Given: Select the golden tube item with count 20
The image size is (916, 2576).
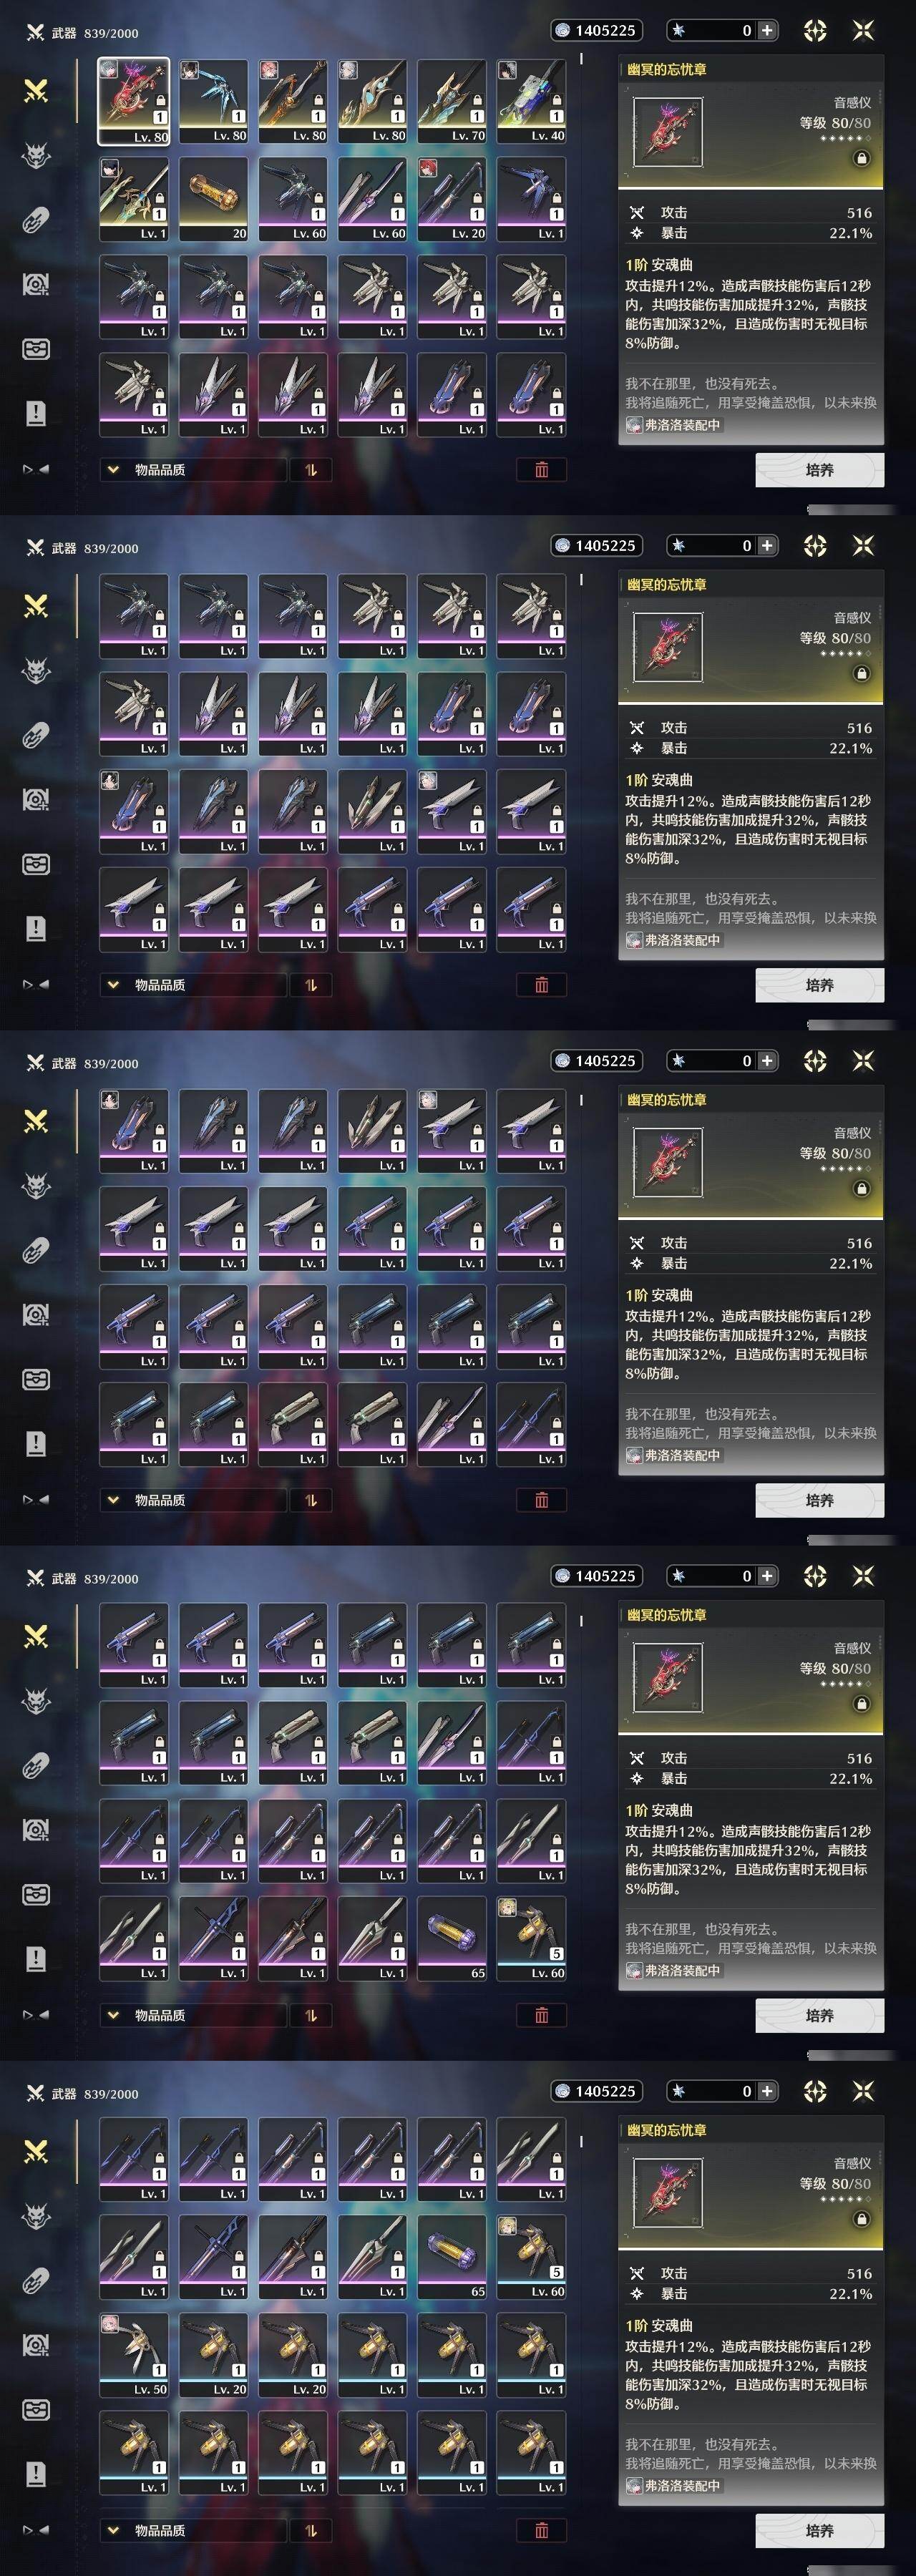Looking at the screenshot, I should click(x=213, y=199).
